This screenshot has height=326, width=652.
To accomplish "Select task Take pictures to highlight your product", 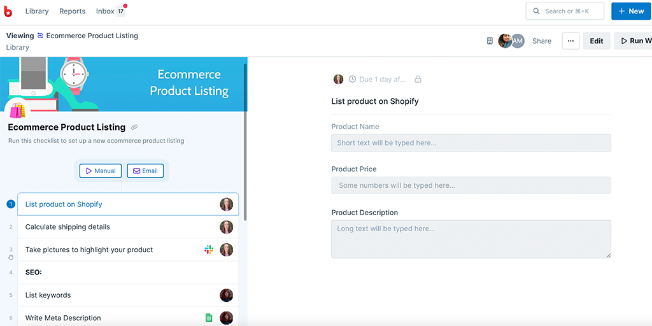I will pos(128,250).
